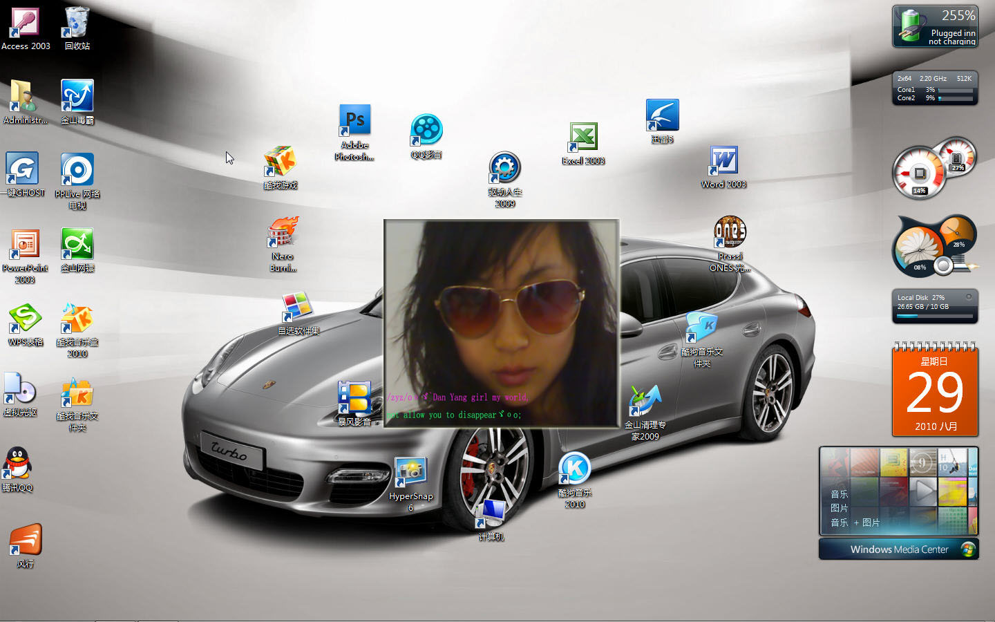The image size is (995, 622).
Task: Open PPLive 网络电视 shortcut
Action: point(77,181)
